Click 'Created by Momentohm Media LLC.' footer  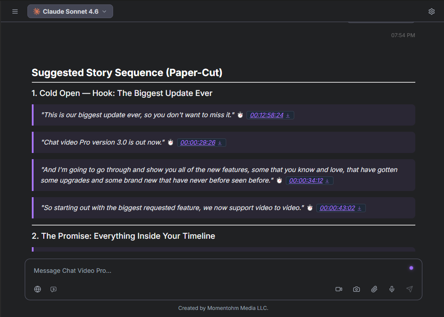pyautogui.click(x=223, y=308)
